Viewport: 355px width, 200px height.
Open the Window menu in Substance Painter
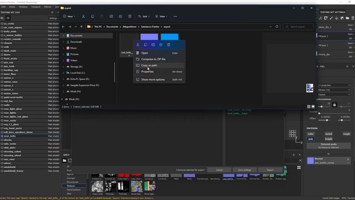click(23, 7)
